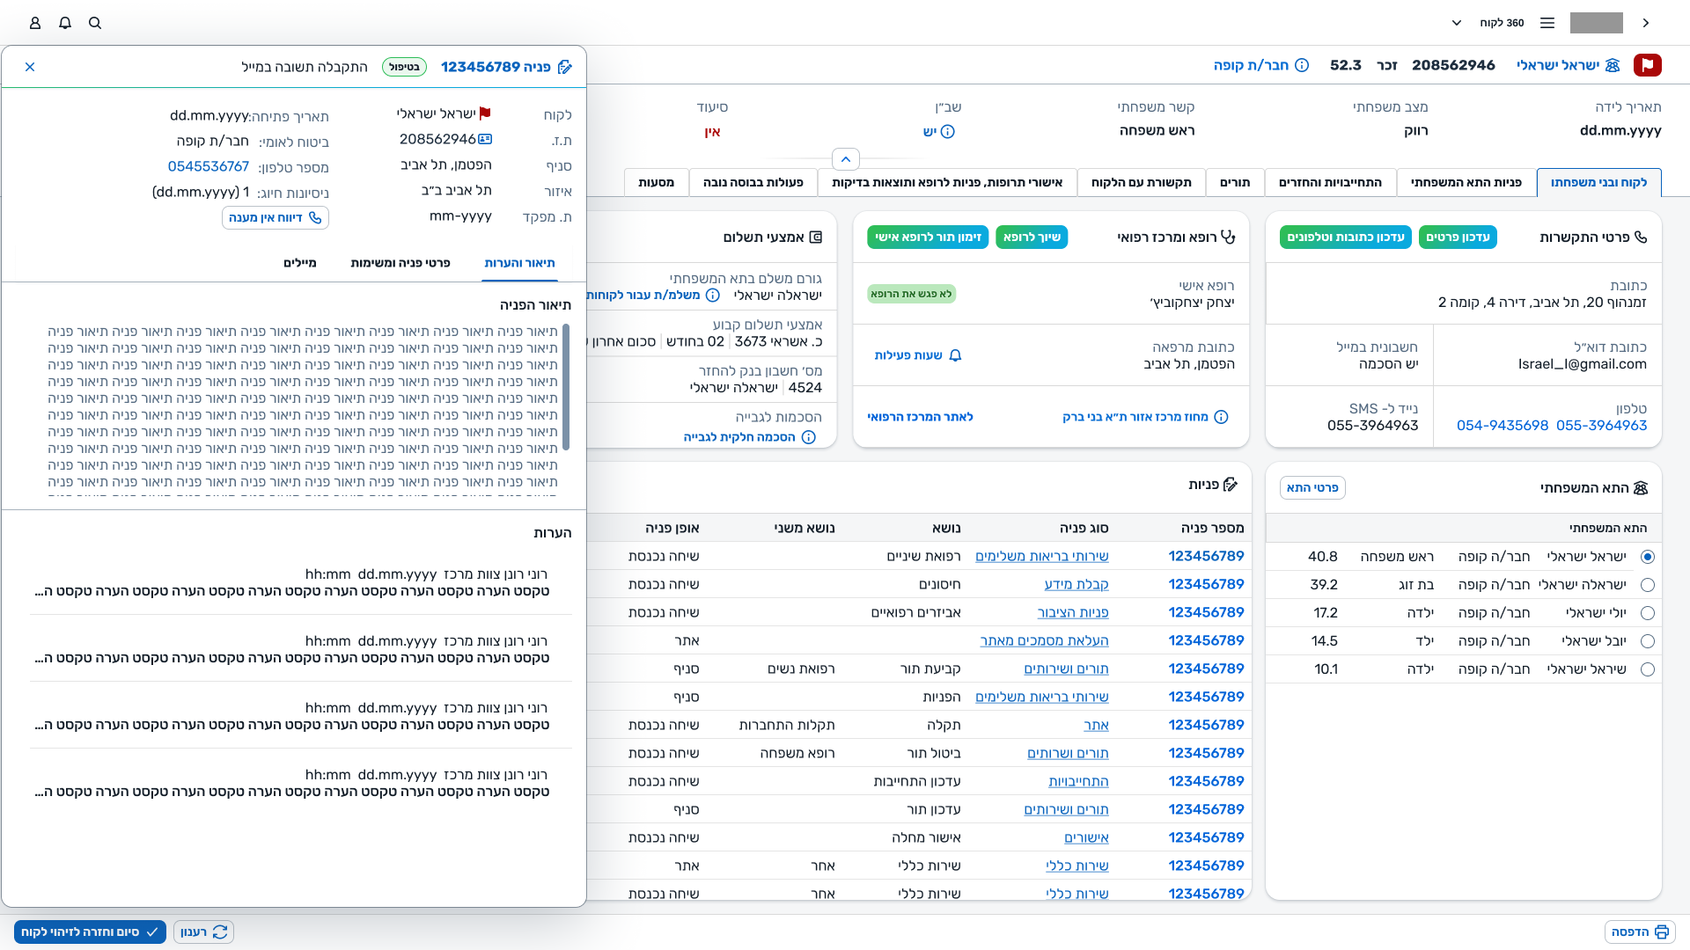Image resolution: width=1690 pixels, height=950 pixels.
Task: Click the רענן refresh button
Action: click(x=203, y=932)
